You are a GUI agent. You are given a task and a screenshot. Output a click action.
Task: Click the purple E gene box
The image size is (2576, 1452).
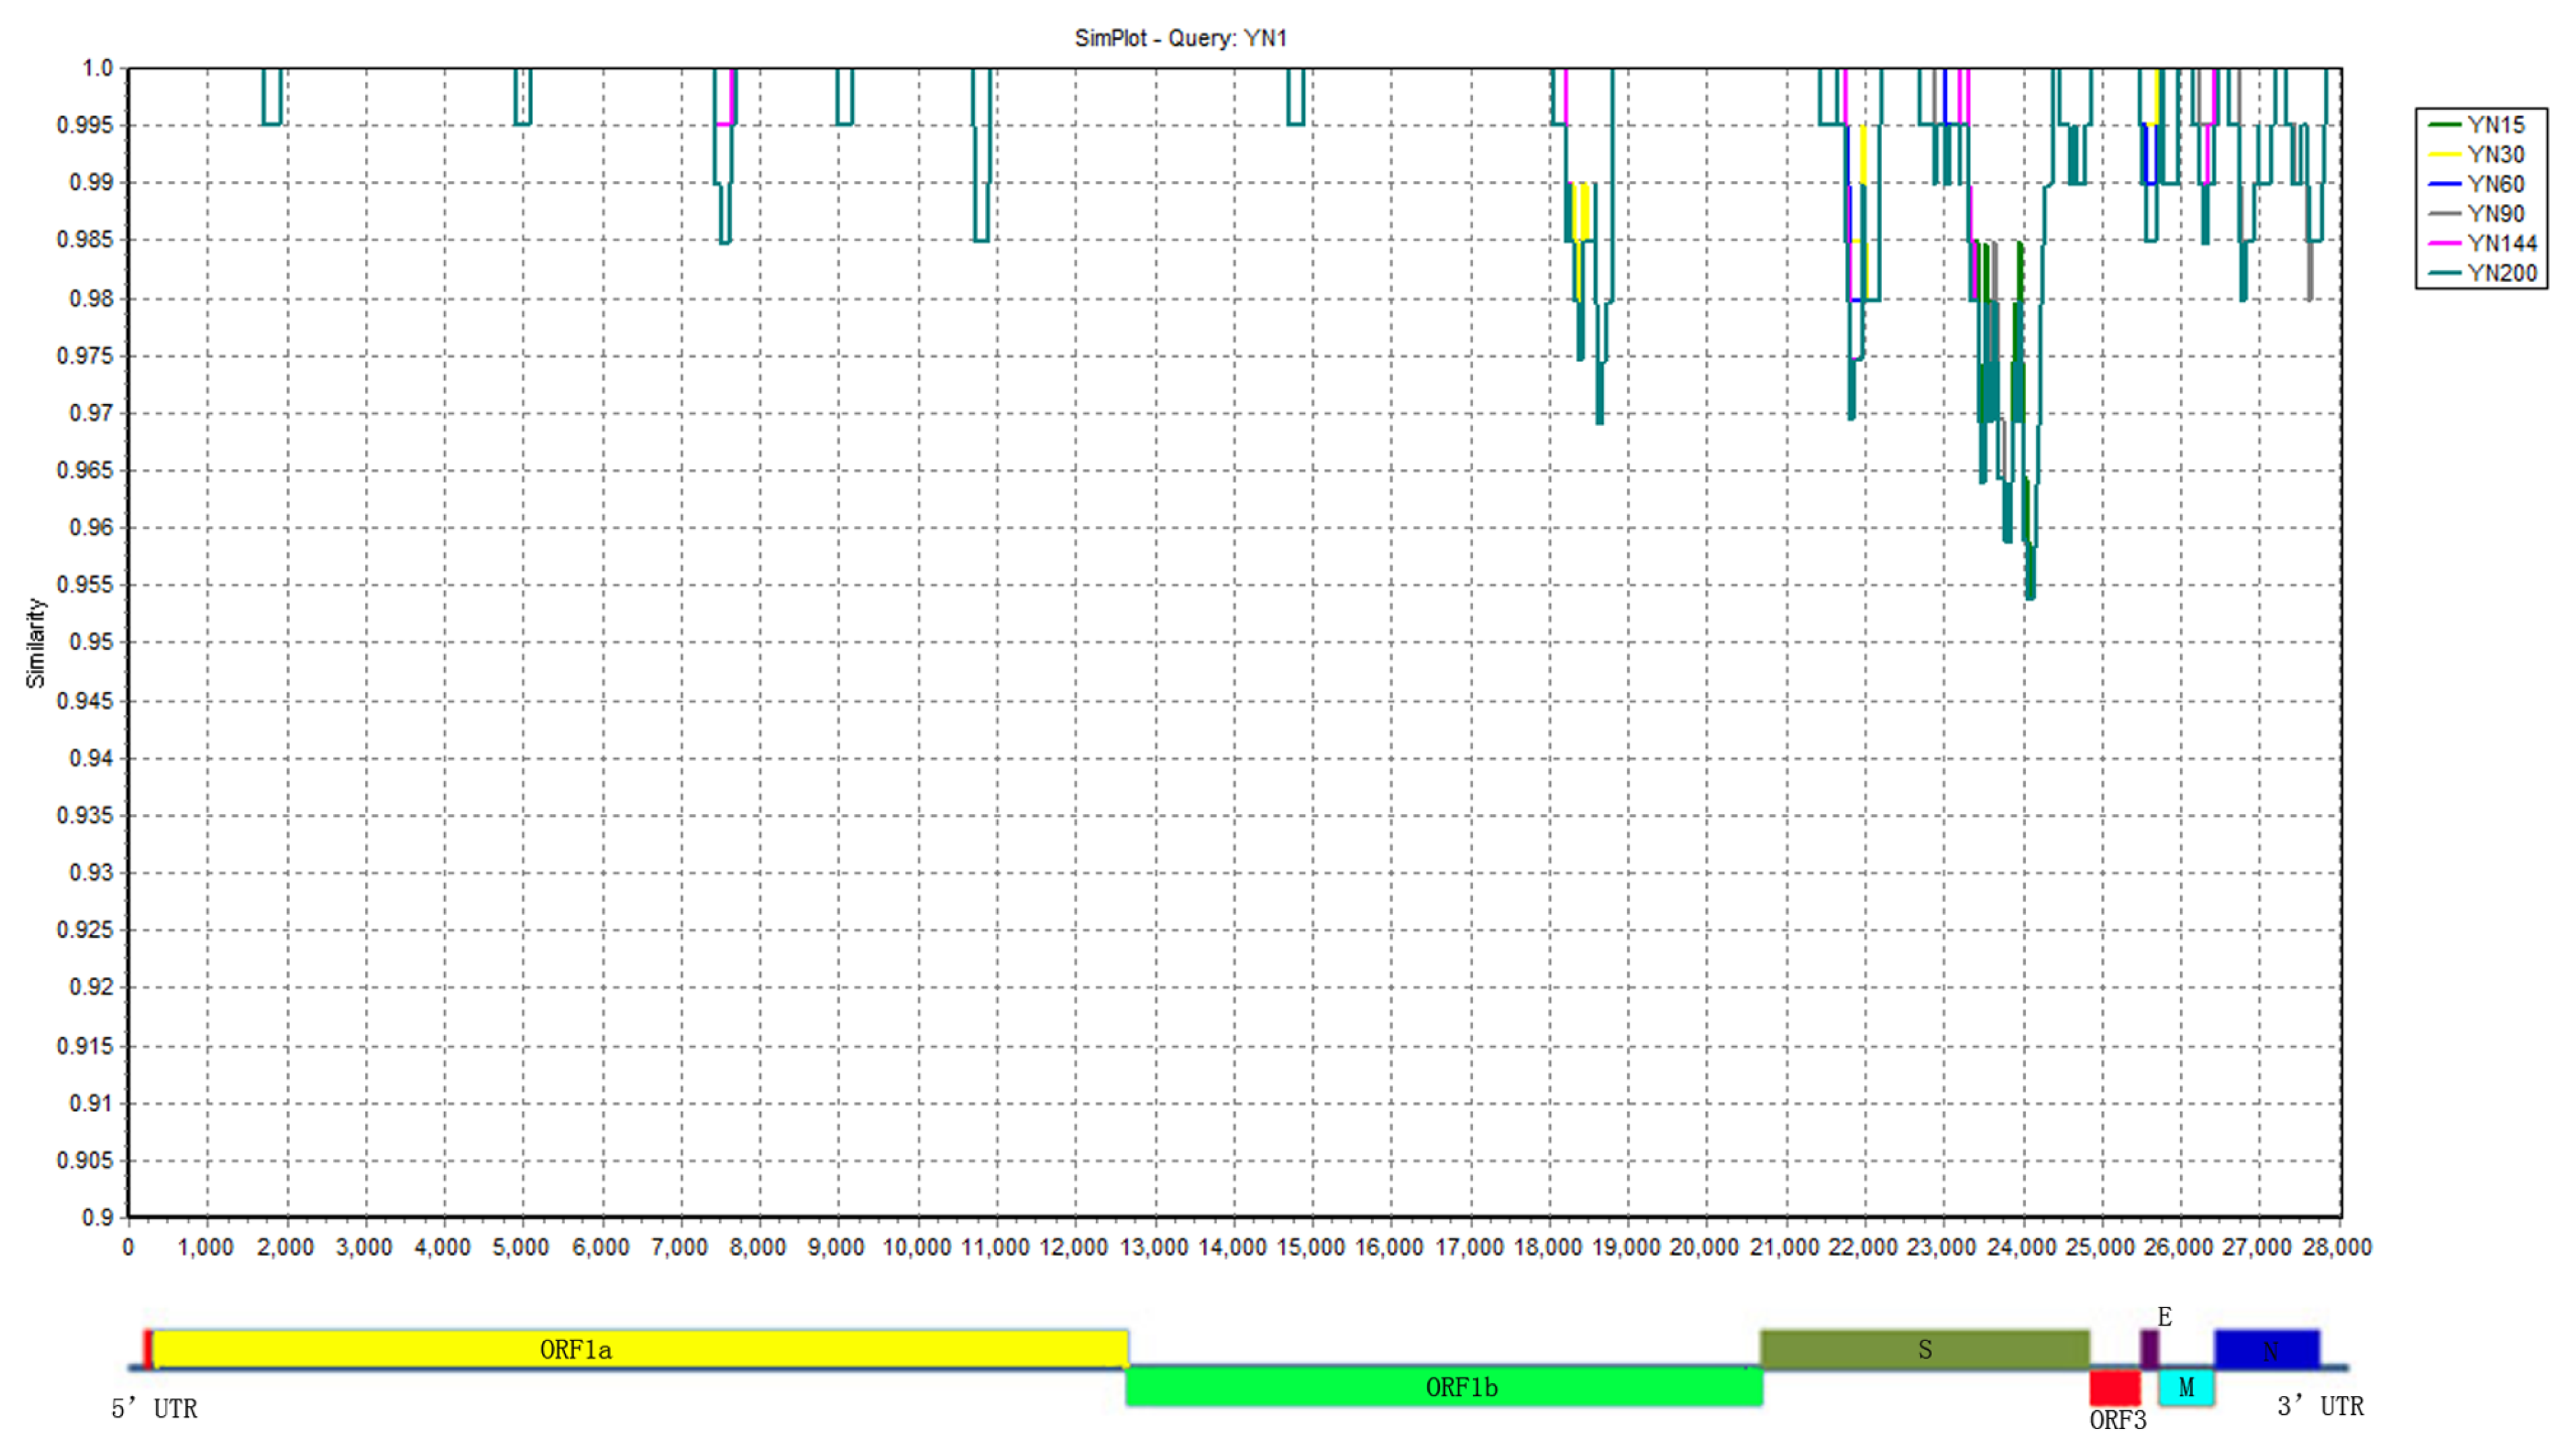click(2149, 1349)
